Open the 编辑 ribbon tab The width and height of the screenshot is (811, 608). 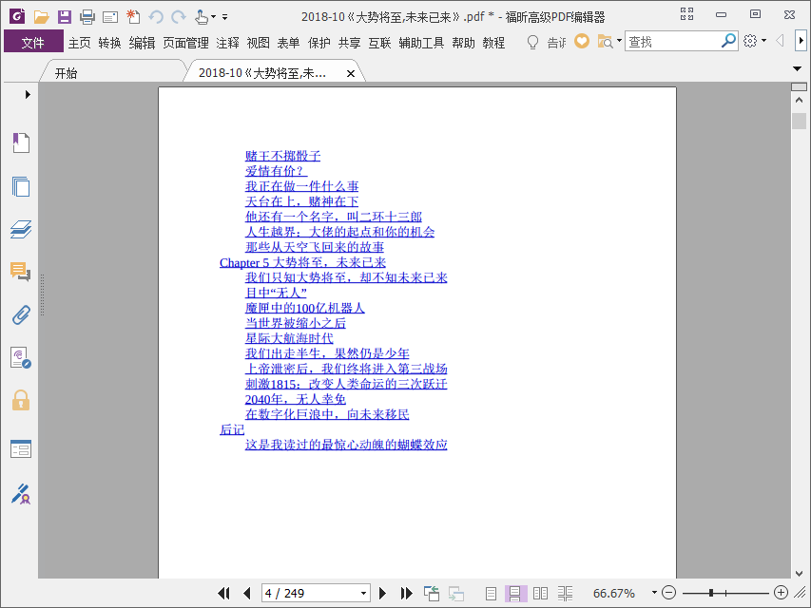(143, 43)
